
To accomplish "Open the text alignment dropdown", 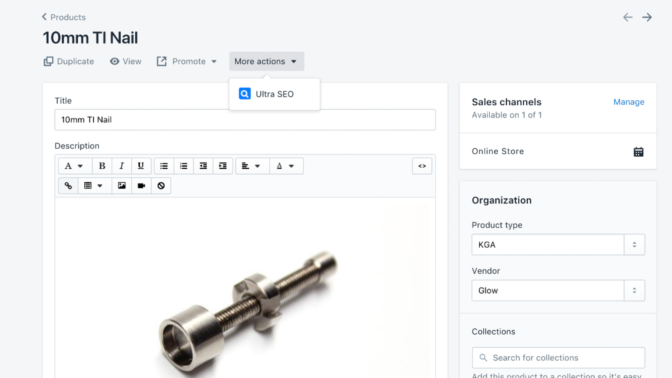I will [x=252, y=166].
